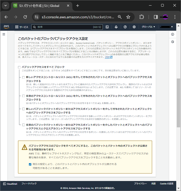Click the browser forward arrow

(x=16, y=17)
